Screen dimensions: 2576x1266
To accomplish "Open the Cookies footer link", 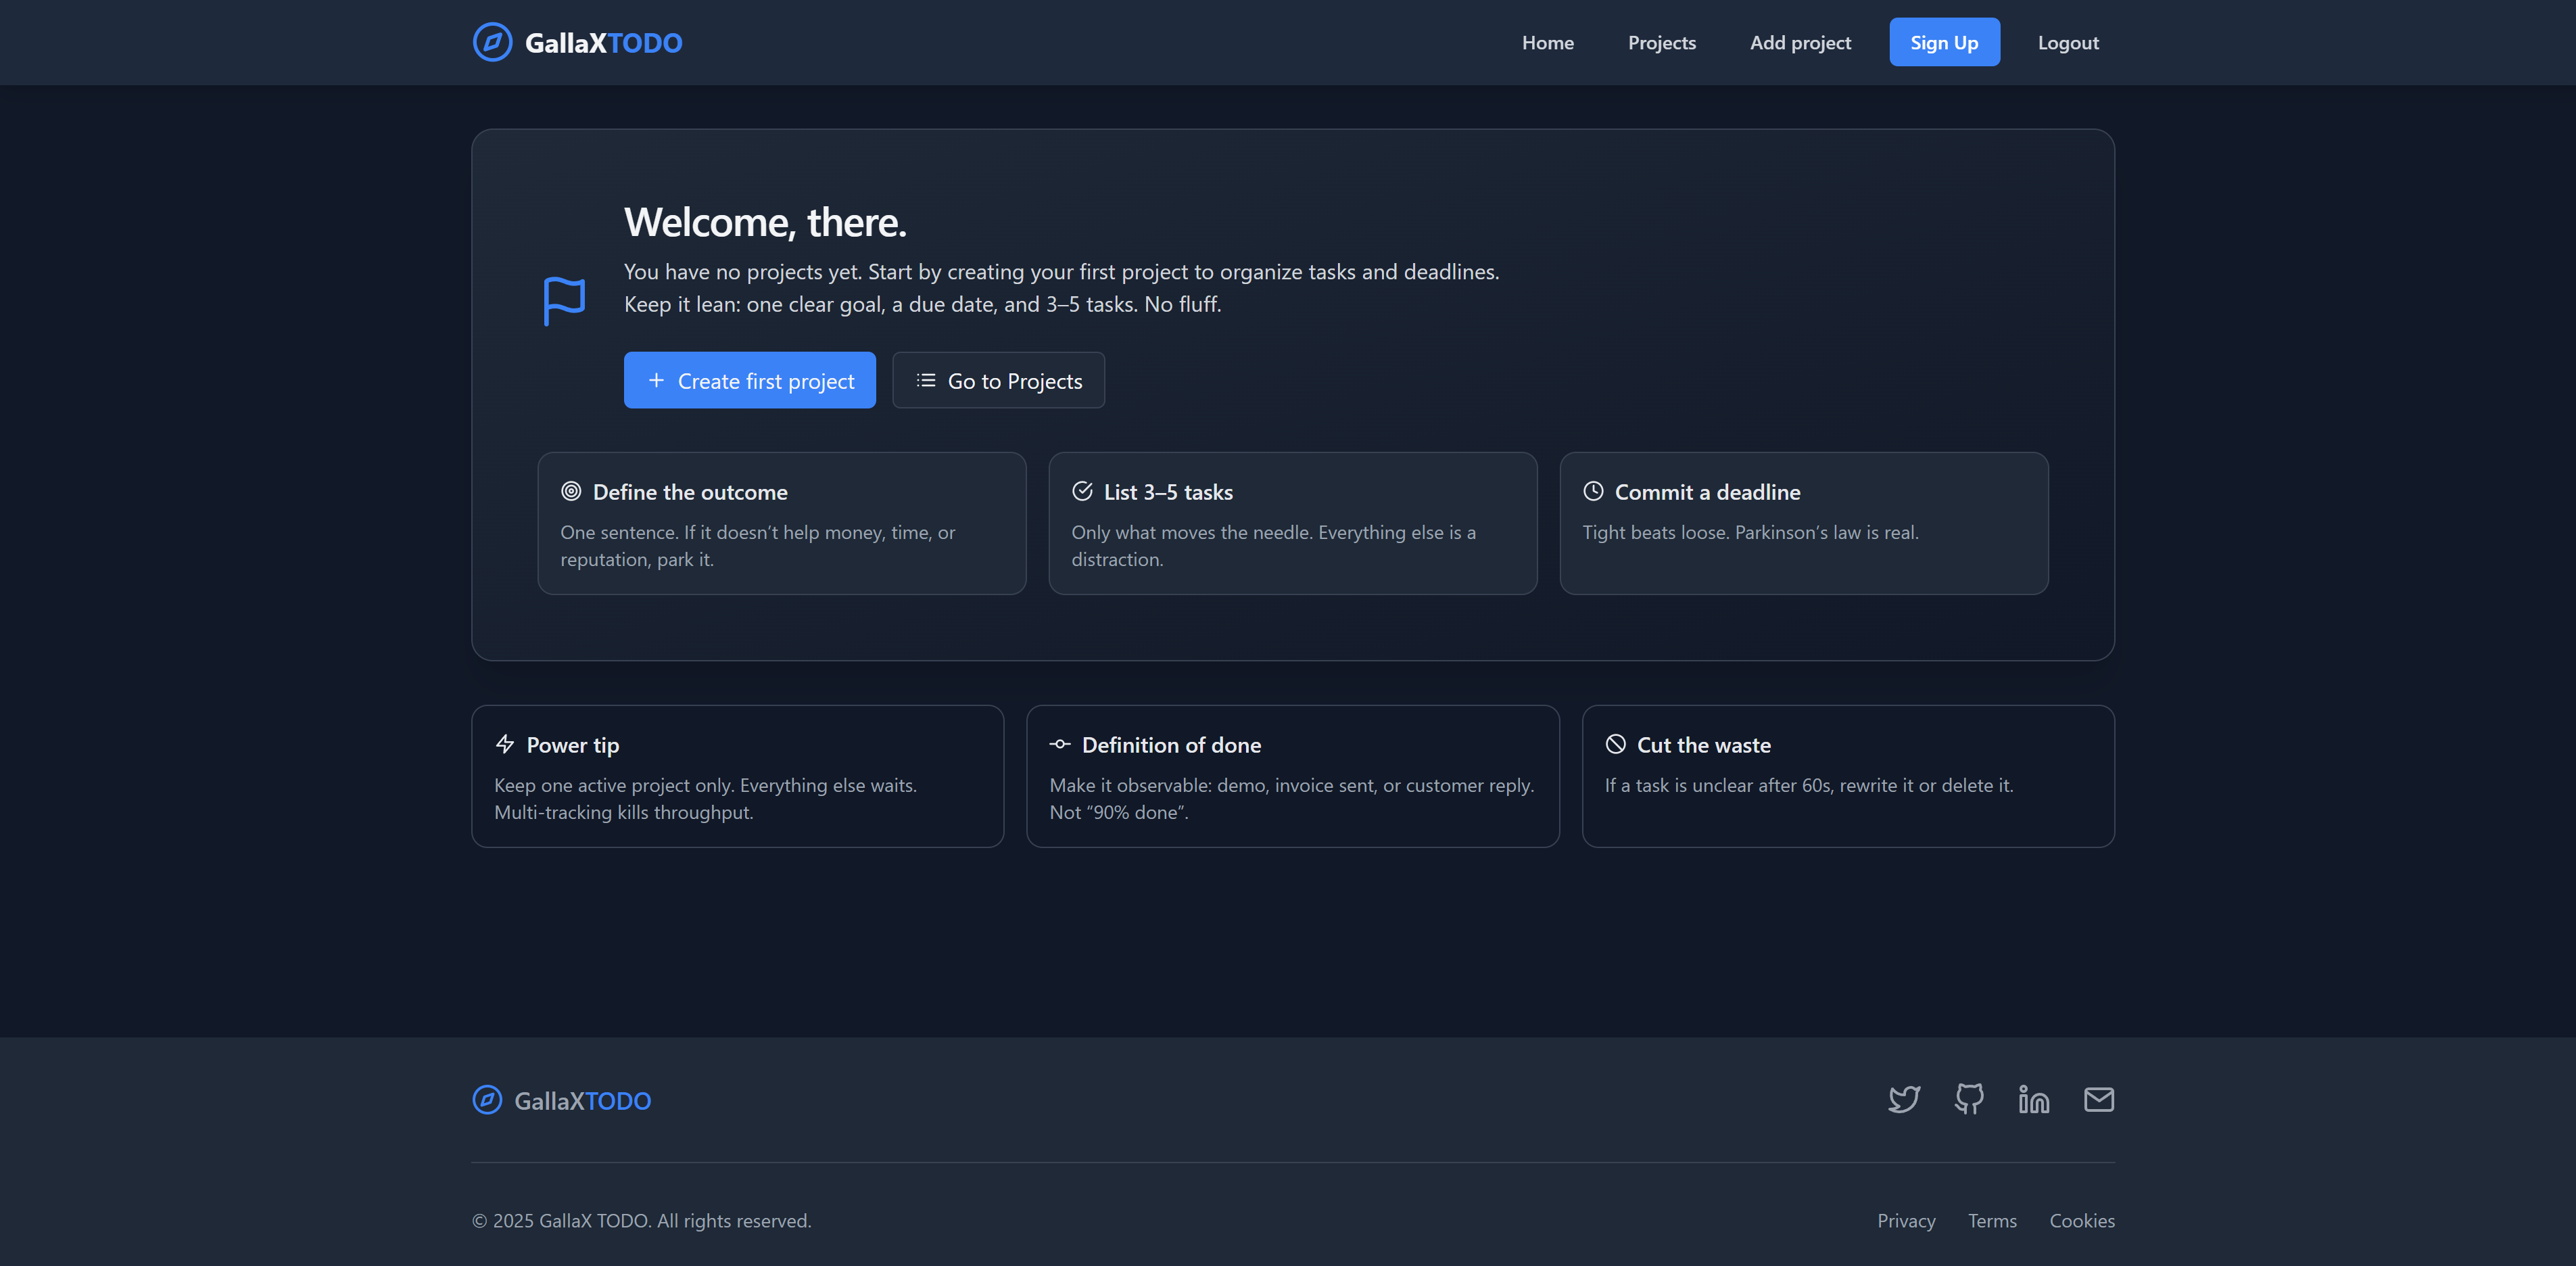I will (x=2082, y=1221).
